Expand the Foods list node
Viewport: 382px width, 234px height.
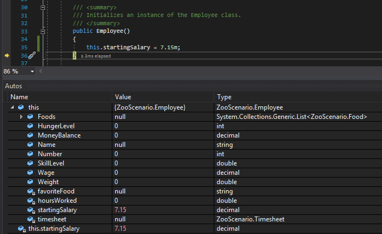pos(21,117)
